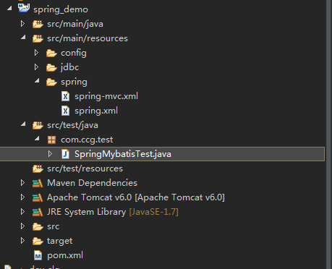Expand the jdbc folder

(36, 67)
